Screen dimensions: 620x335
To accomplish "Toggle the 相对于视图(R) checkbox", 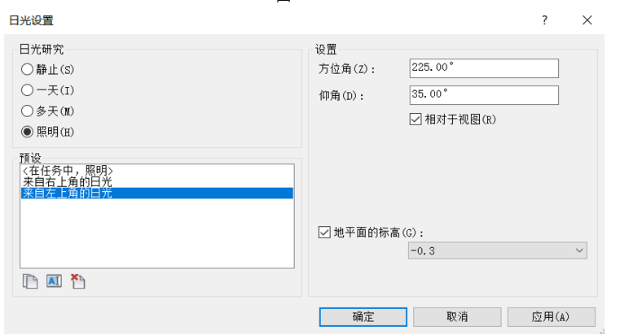I will pos(416,119).
